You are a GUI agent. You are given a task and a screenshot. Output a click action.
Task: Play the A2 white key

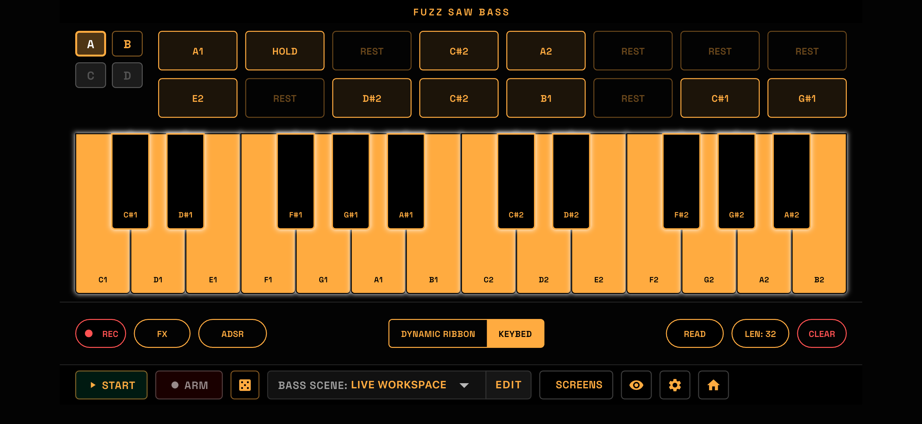pos(764,261)
